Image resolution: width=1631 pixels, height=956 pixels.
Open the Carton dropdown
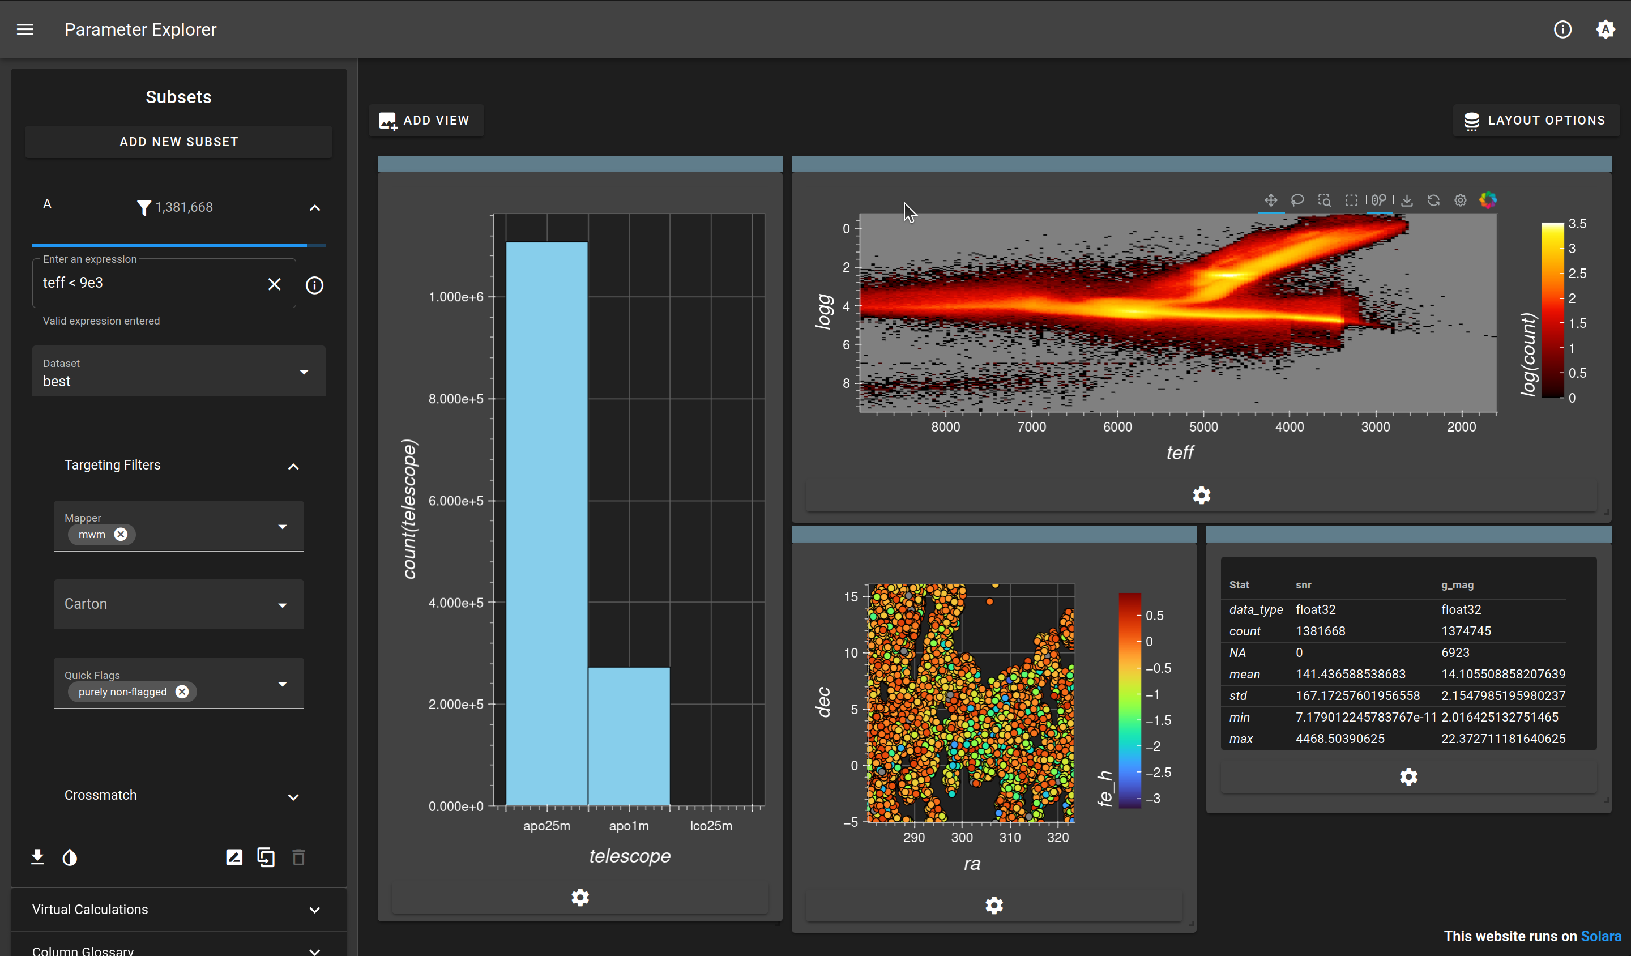(x=178, y=604)
